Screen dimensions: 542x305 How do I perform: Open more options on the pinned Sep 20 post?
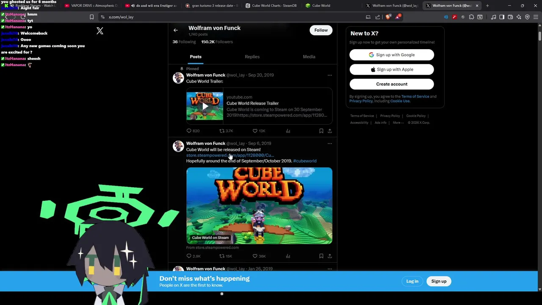[329, 75]
